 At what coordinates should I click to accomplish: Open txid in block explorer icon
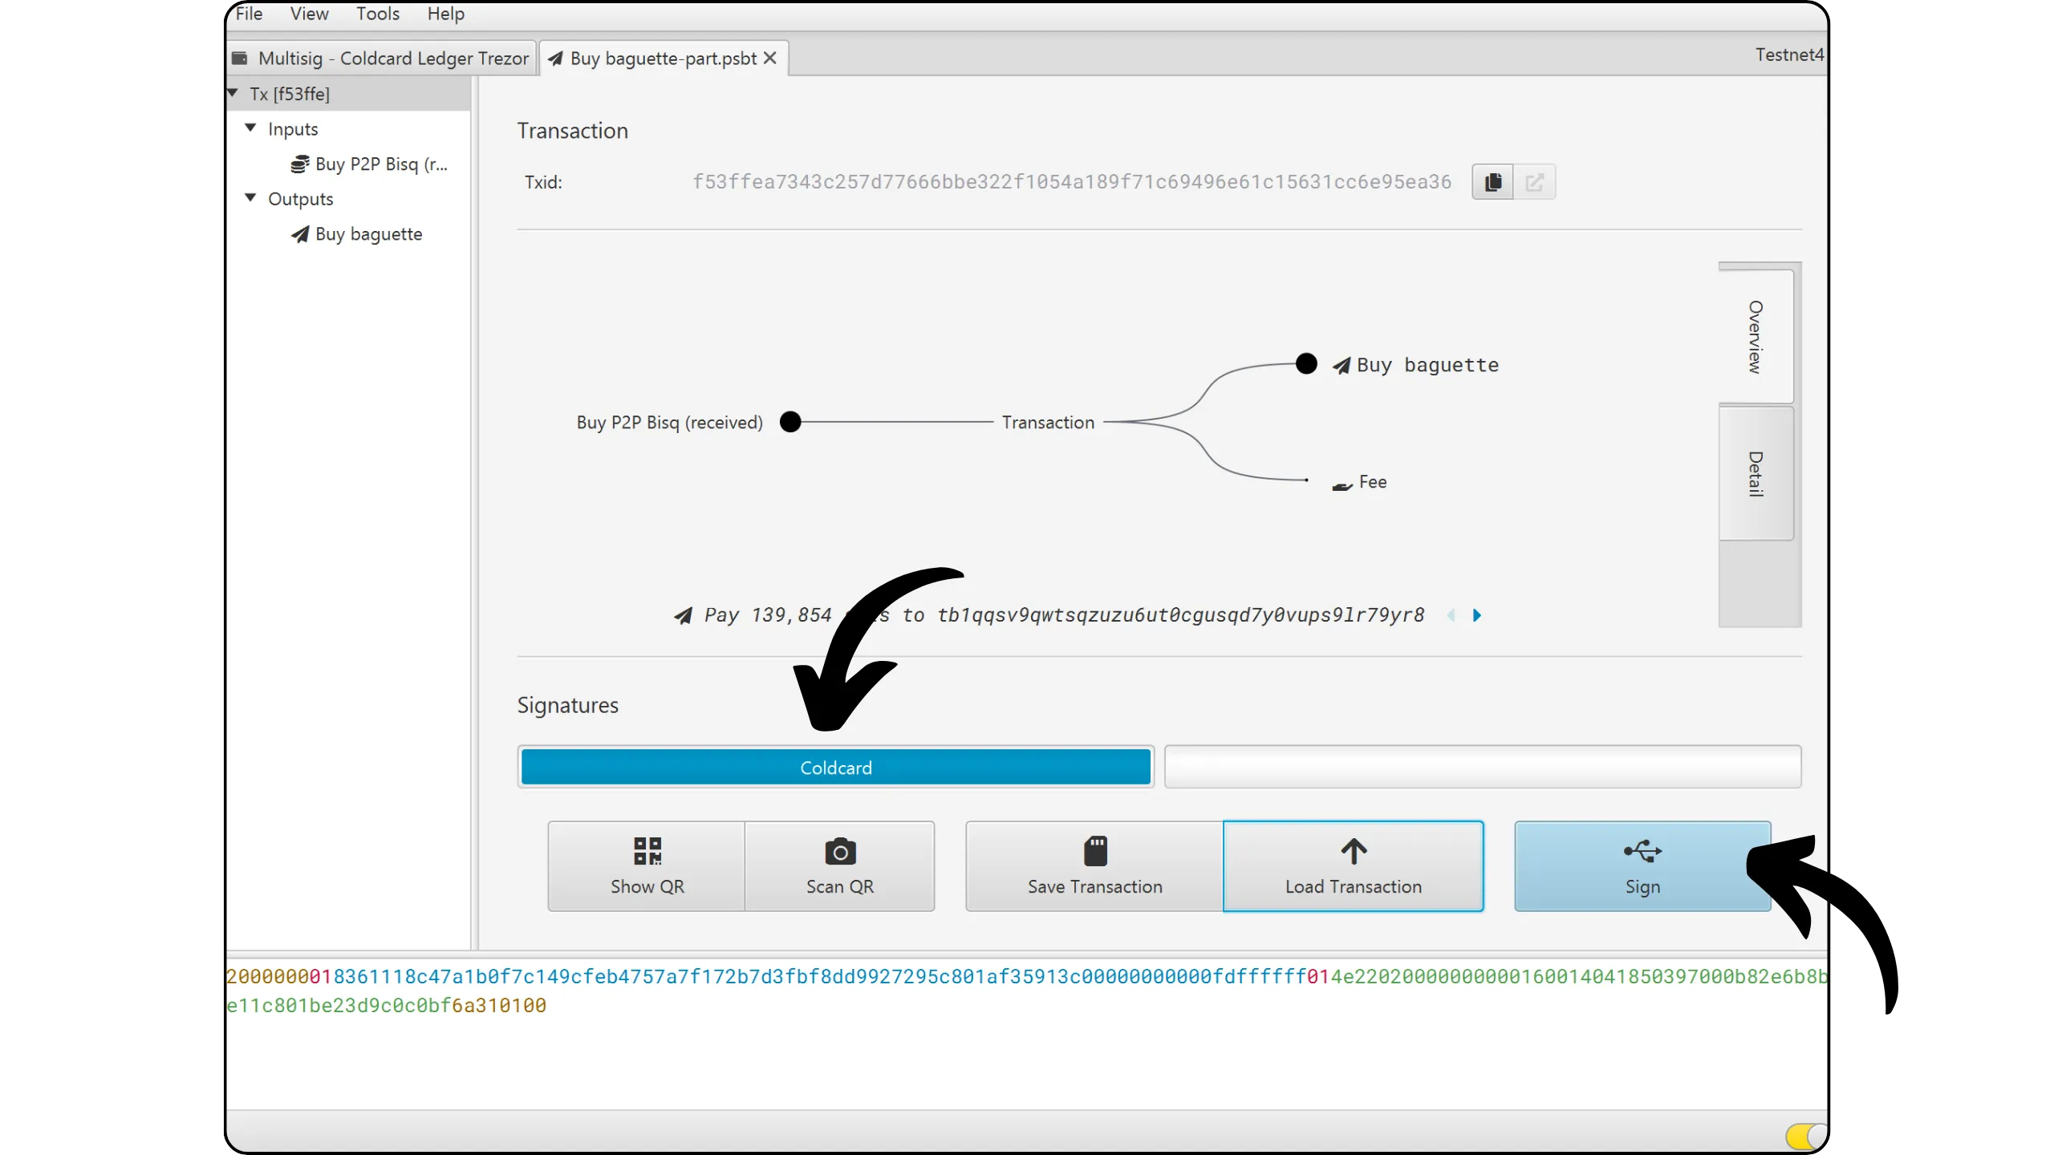click(1534, 182)
